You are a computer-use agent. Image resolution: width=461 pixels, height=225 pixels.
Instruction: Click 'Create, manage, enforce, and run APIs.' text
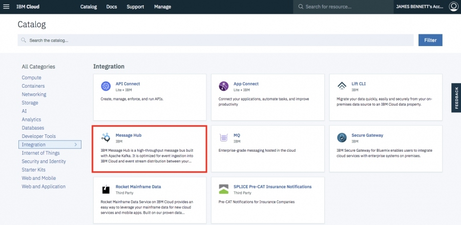(132, 99)
